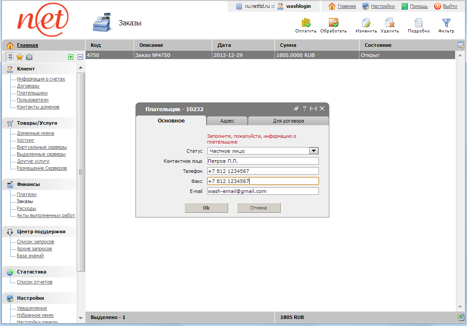Click the Оплатить (Pay) toolbar icon
The height and width of the screenshot is (326, 467).
pos(306,23)
